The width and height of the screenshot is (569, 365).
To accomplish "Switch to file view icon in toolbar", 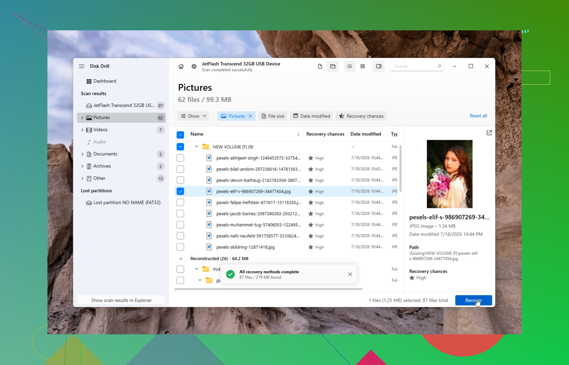I will (x=320, y=66).
